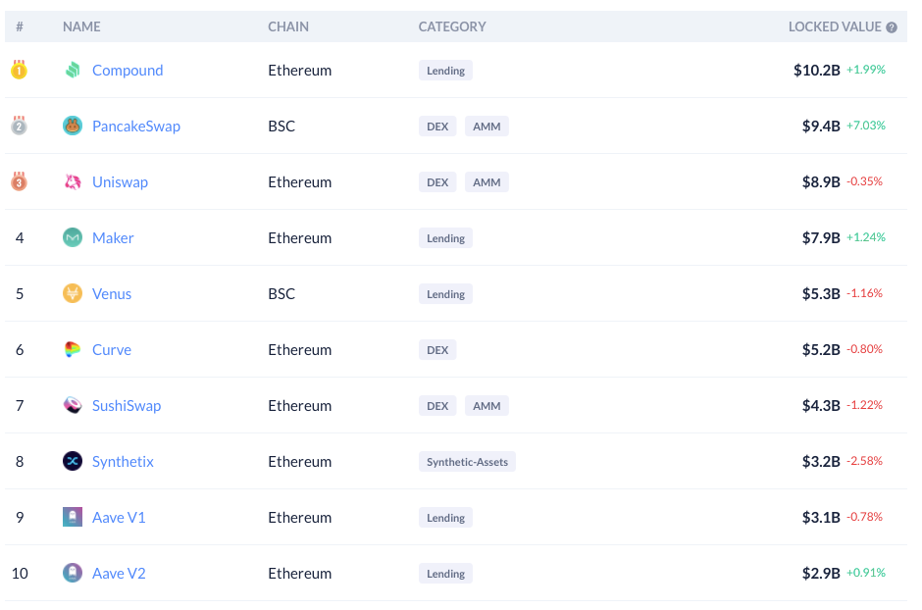Select the Lending tag in Aave V1 row
This screenshot has width=922, height=610.
tap(445, 518)
